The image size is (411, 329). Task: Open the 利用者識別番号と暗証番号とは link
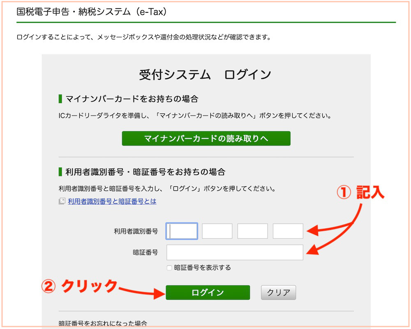(112, 201)
